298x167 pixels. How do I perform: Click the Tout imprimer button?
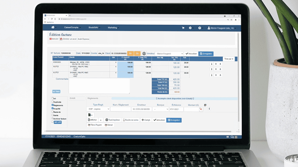(x=113, y=120)
